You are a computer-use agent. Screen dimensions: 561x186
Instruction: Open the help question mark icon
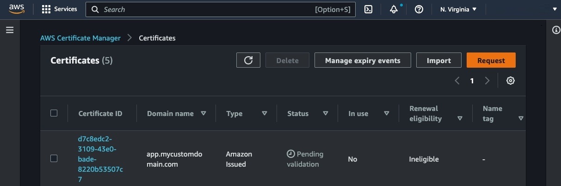[x=419, y=9]
